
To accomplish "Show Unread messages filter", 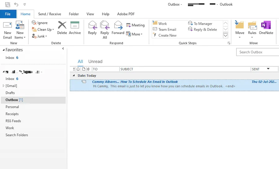I will point(95,61).
